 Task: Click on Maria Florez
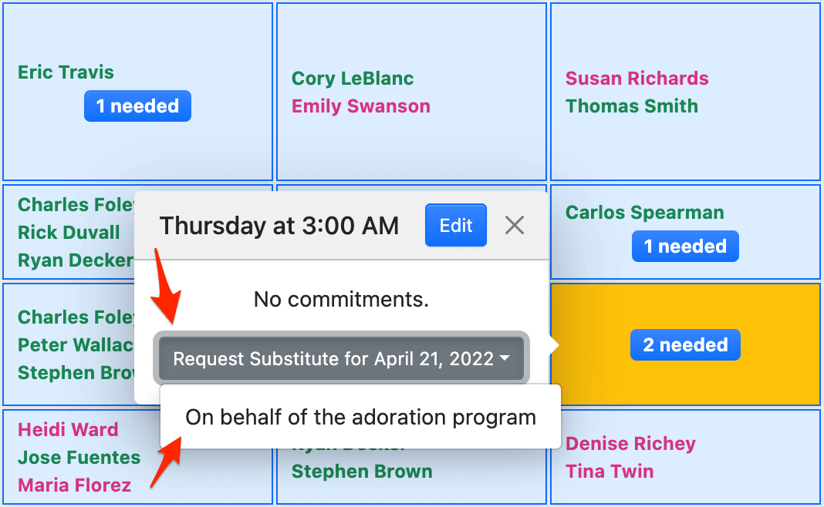(x=74, y=485)
